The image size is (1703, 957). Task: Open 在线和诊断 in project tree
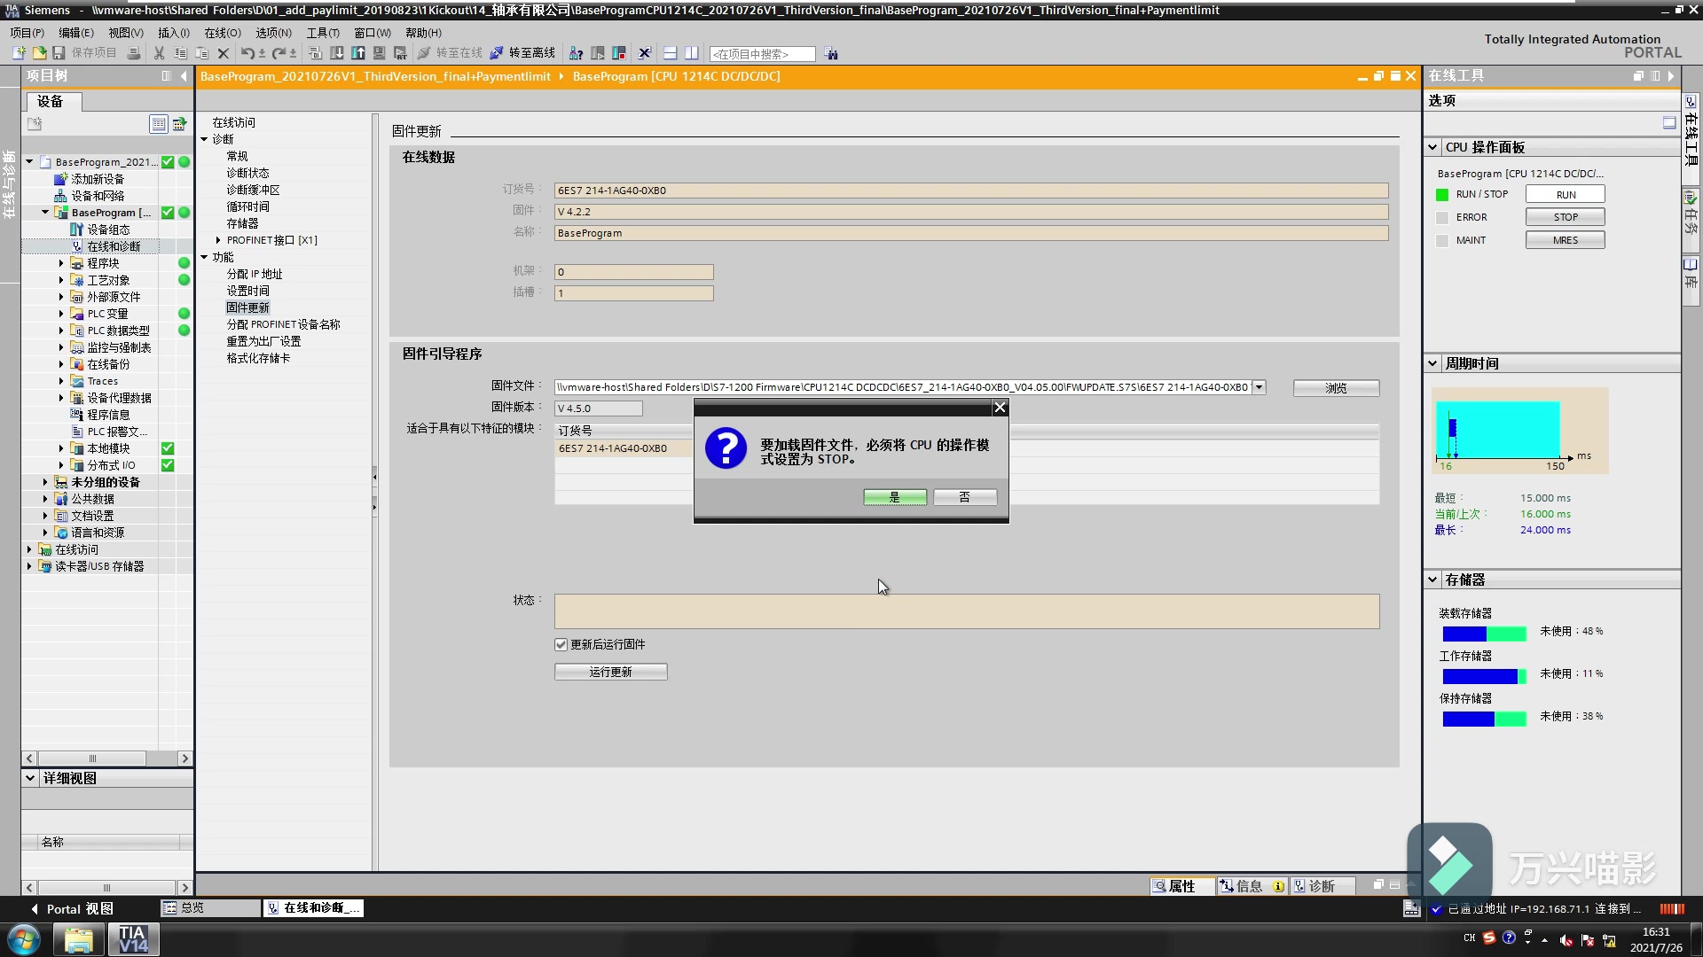click(114, 246)
